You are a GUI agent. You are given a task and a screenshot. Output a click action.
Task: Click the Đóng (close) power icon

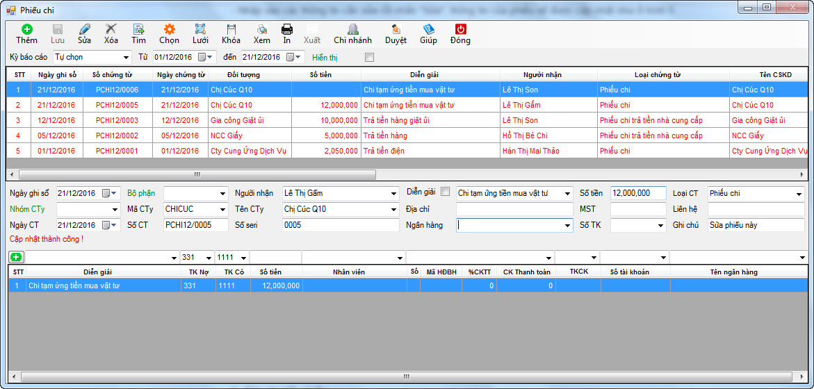click(x=460, y=30)
